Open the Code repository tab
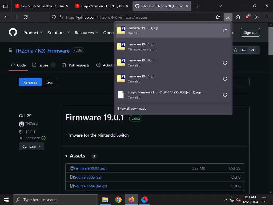The width and height of the screenshot is (273, 205). pyautogui.click(x=18, y=65)
